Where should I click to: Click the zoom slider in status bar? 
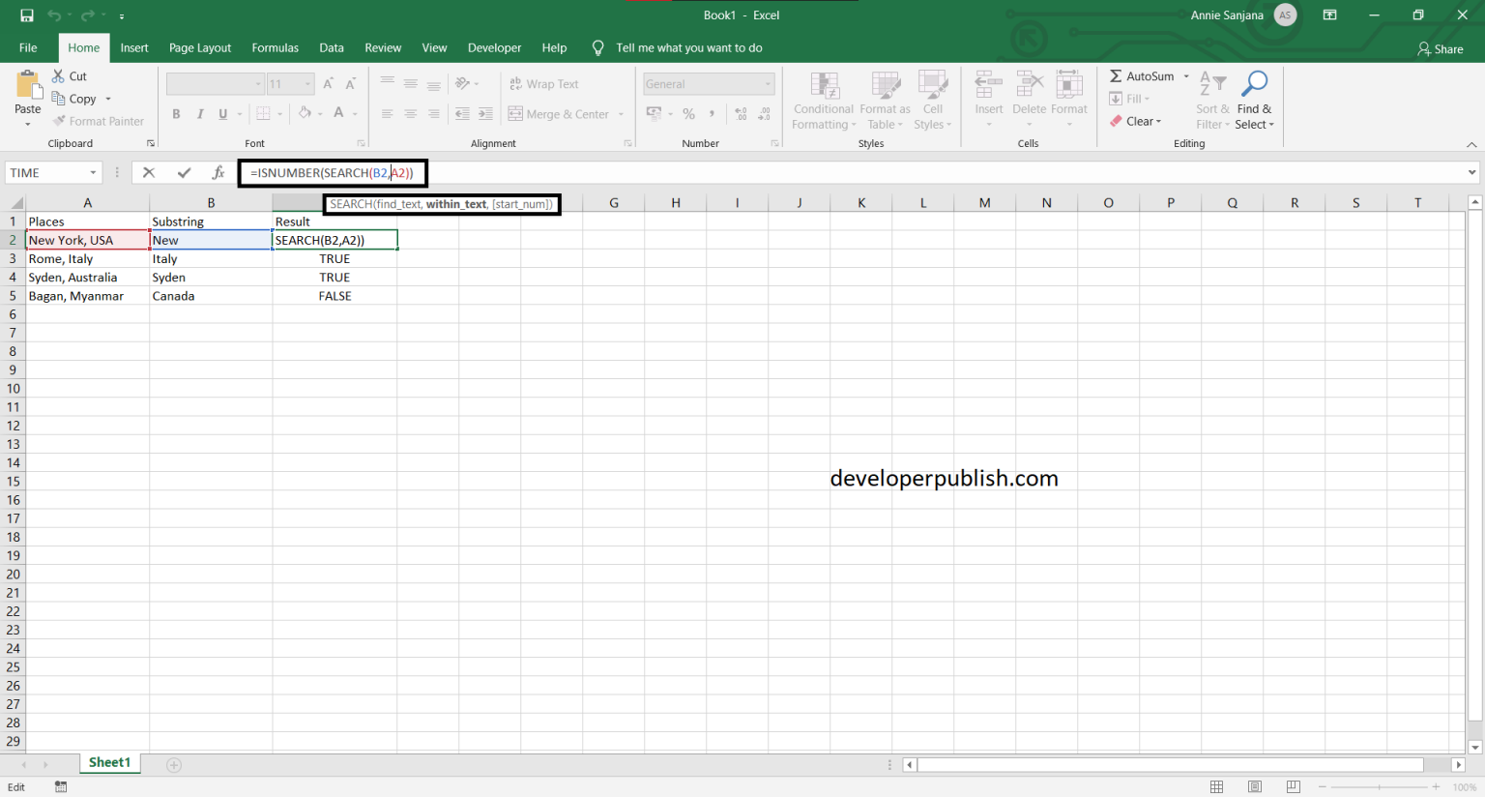pyautogui.click(x=1379, y=786)
